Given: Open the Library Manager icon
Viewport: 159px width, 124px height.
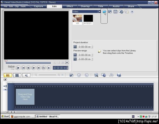Looking at the screenshot, I should (x=121, y=12).
